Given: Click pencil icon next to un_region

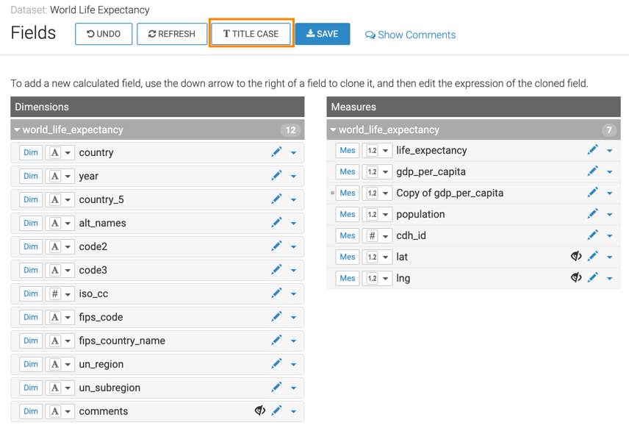Looking at the screenshot, I should tap(276, 364).
